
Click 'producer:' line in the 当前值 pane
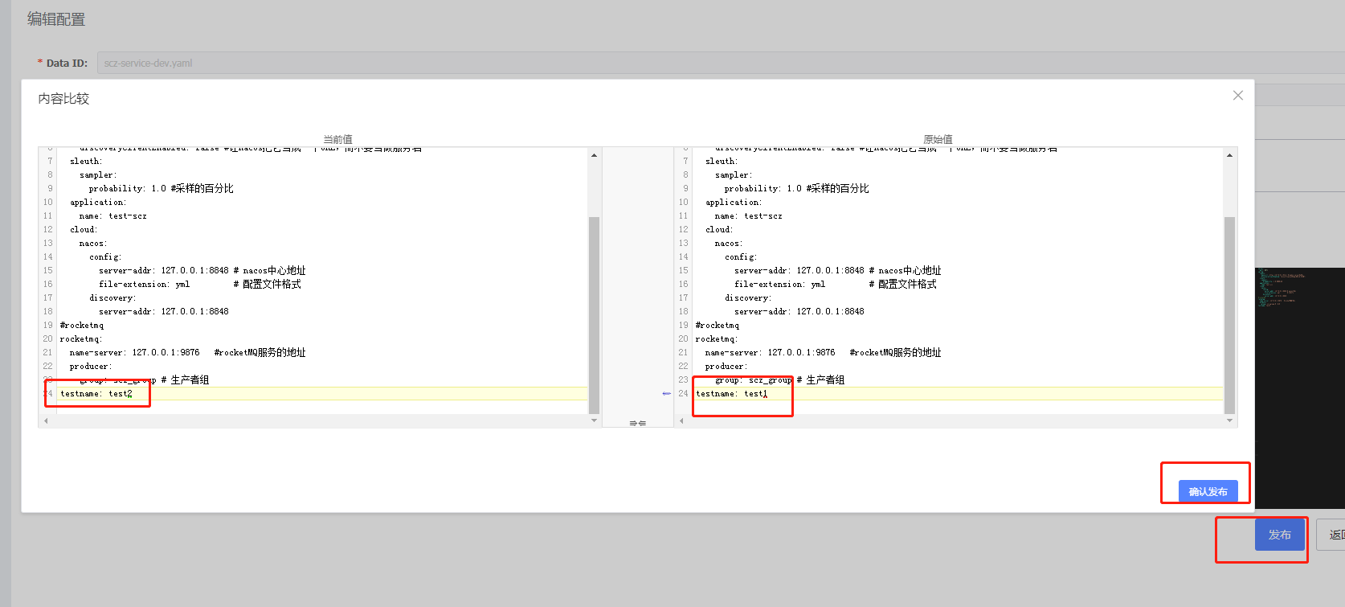(x=91, y=366)
